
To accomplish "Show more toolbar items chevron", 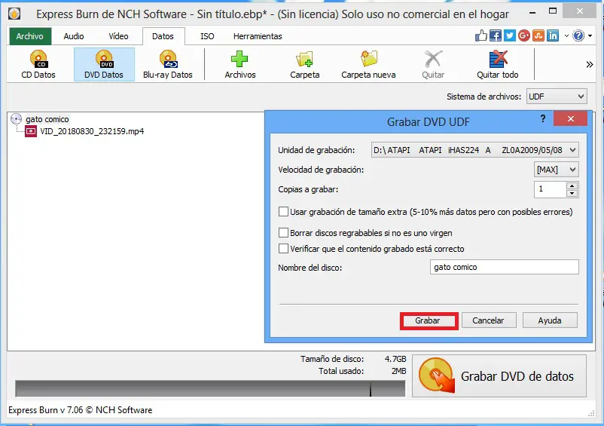I will point(590,64).
